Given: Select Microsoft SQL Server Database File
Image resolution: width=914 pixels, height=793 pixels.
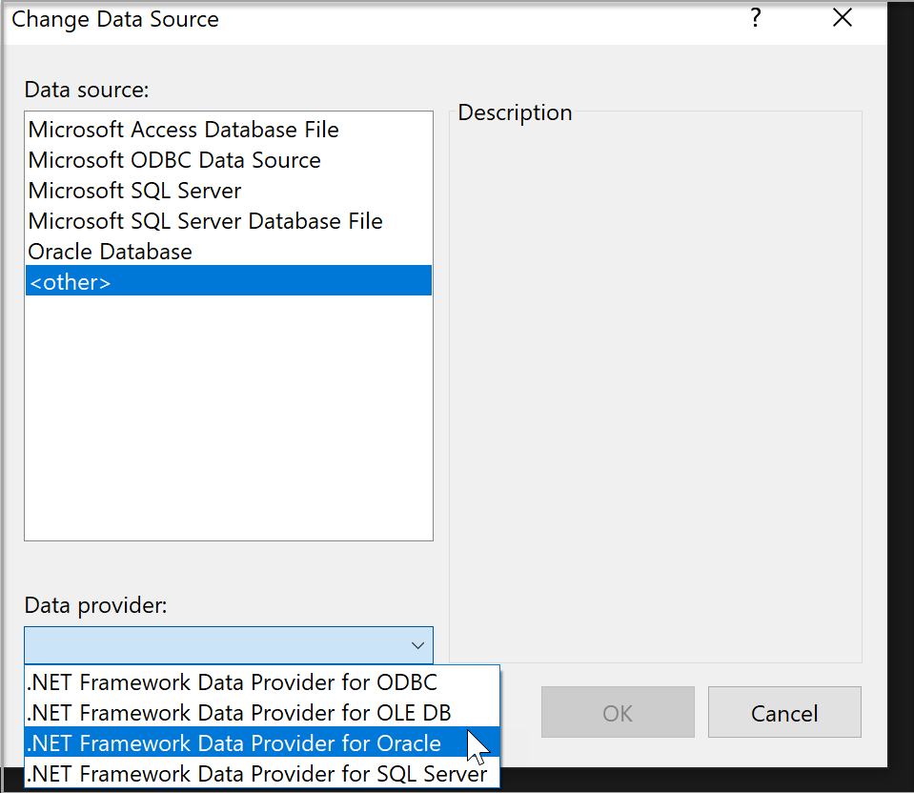Looking at the screenshot, I should [x=205, y=220].
